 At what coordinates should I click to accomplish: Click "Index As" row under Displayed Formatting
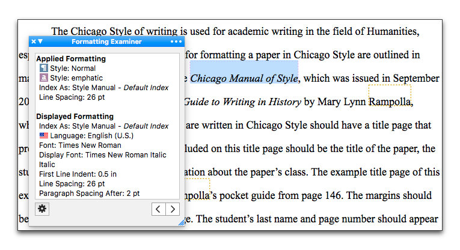tap(104, 126)
